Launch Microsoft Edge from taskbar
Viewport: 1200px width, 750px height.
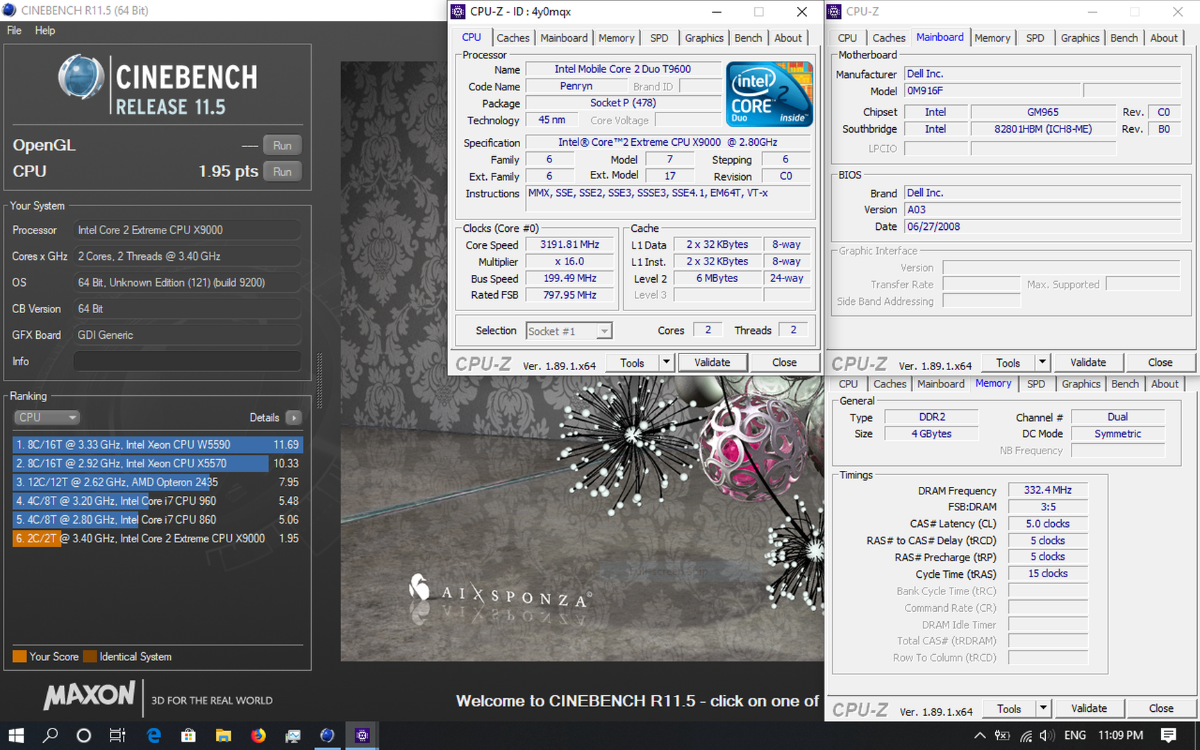(153, 735)
